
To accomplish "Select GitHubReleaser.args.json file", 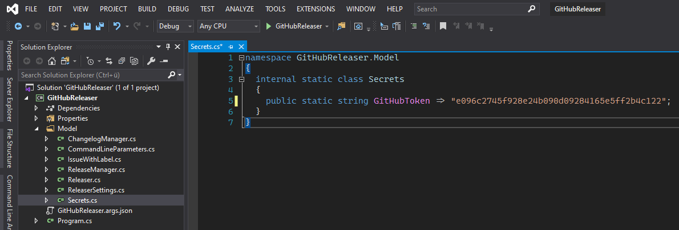I will click(95, 211).
